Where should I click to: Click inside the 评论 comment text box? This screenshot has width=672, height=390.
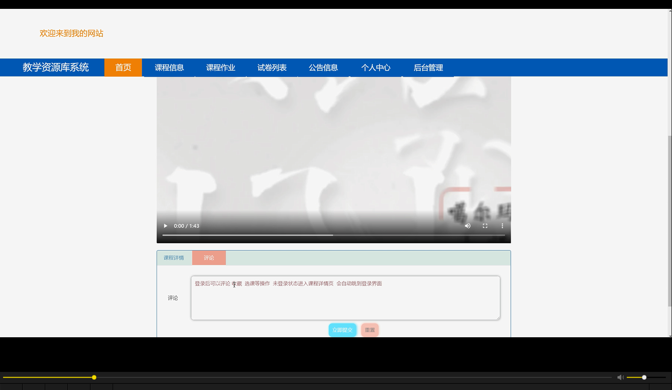(x=345, y=298)
